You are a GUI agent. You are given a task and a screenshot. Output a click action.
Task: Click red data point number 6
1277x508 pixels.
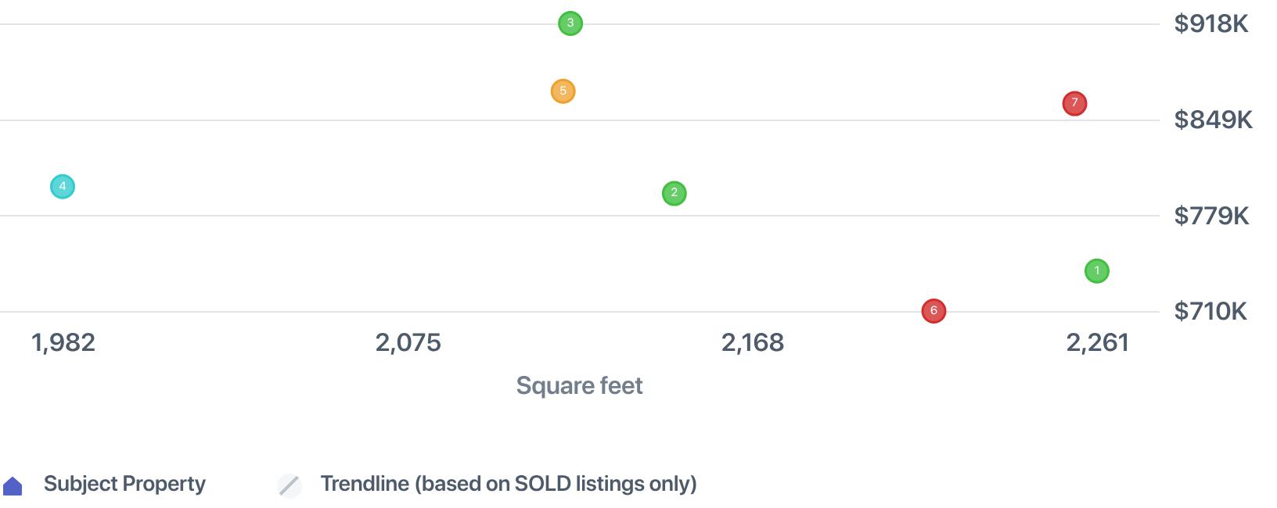coord(933,311)
